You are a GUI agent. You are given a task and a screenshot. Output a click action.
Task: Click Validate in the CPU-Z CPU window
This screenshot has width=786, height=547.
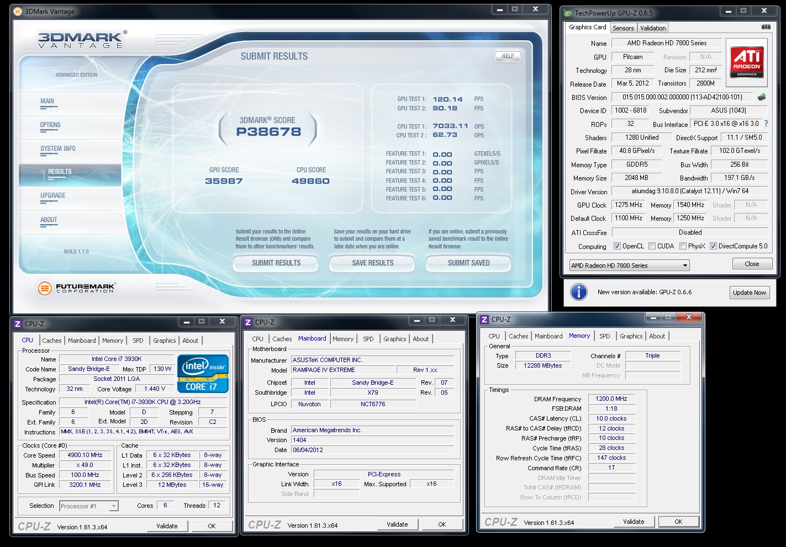(x=167, y=526)
